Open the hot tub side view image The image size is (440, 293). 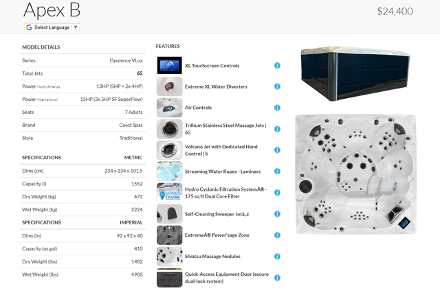(355, 73)
